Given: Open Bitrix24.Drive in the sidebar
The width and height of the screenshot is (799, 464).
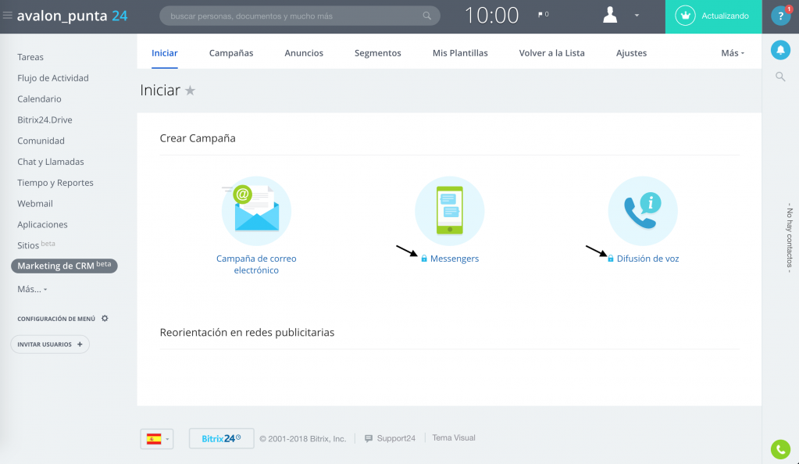Looking at the screenshot, I should [45, 120].
